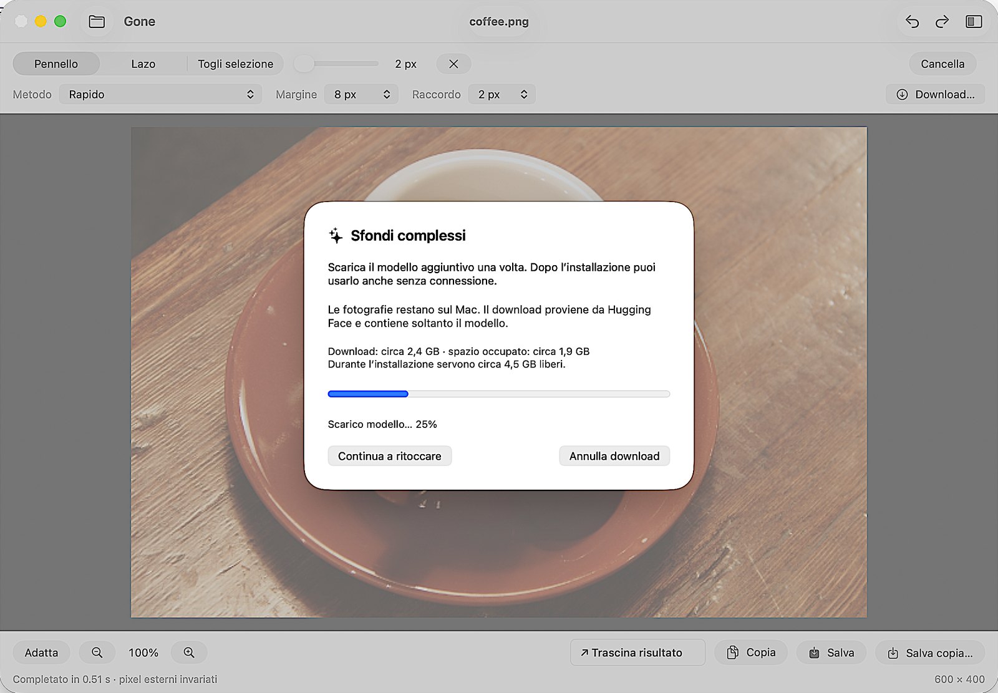The width and height of the screenshot is (998, 693).
Task: Open a file with the folder icon
Action: pos(97,22)
